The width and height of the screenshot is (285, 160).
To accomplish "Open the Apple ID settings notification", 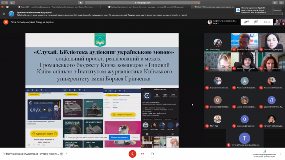I will pos(253,10).
